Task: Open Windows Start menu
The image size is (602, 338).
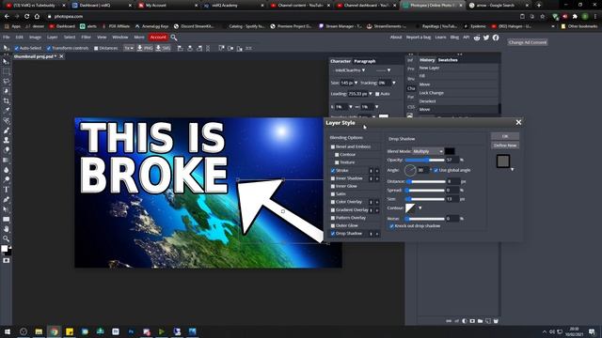Action: point(7,331)
